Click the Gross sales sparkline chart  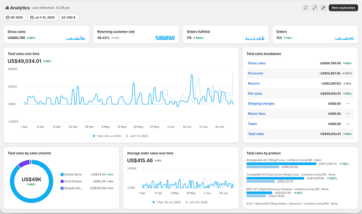click(76, 38)
